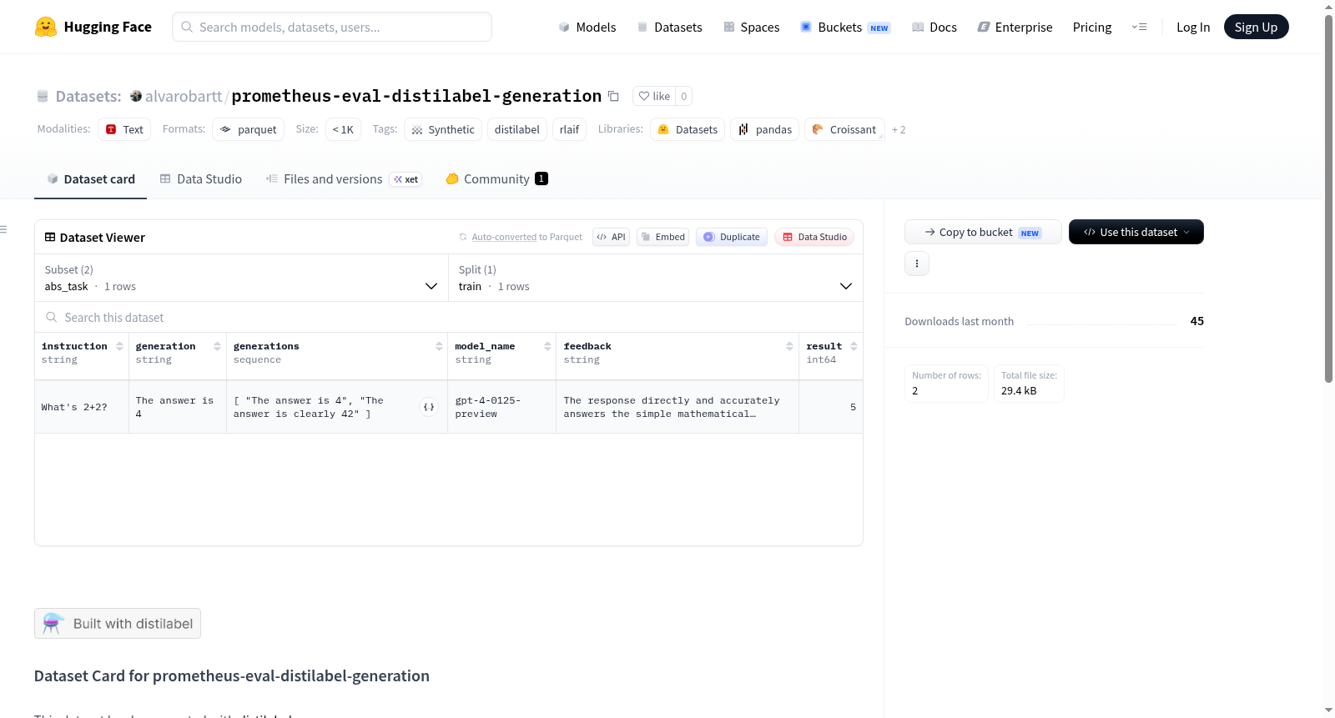Open the Use this dataset dropdown
This screenshot has height=718, width=1335.
(x=1136, y=232)
